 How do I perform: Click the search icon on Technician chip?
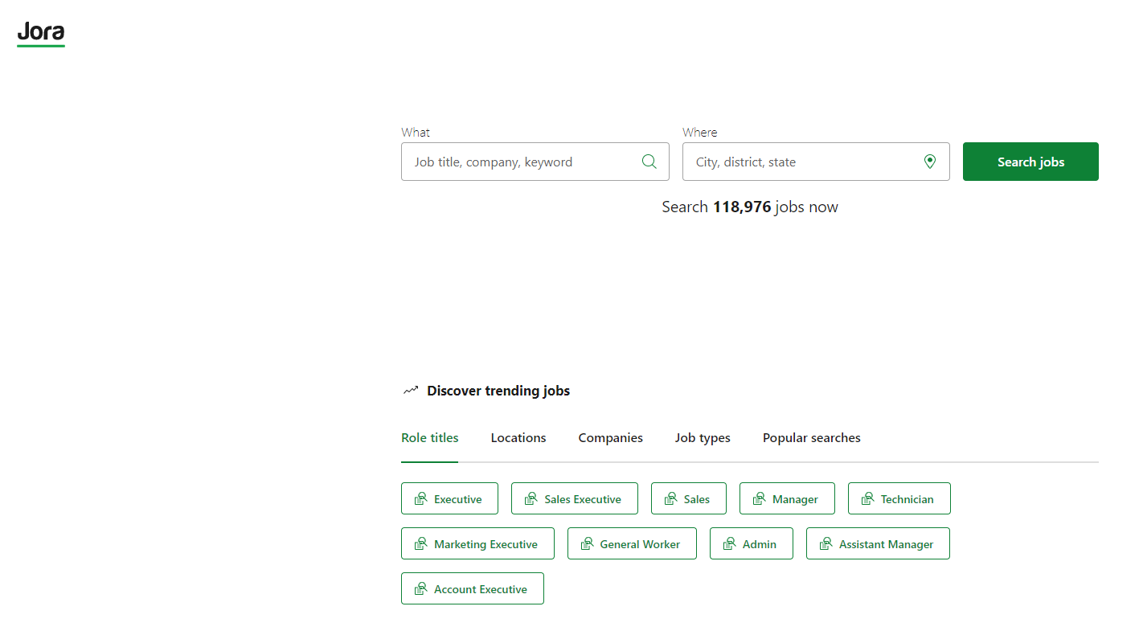(867, 499)
